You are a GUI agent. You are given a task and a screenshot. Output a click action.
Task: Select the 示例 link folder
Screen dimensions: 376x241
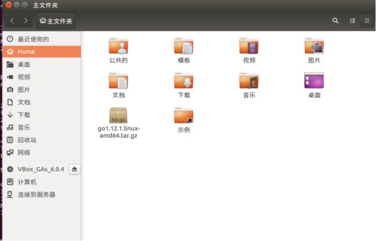[184, 116]
